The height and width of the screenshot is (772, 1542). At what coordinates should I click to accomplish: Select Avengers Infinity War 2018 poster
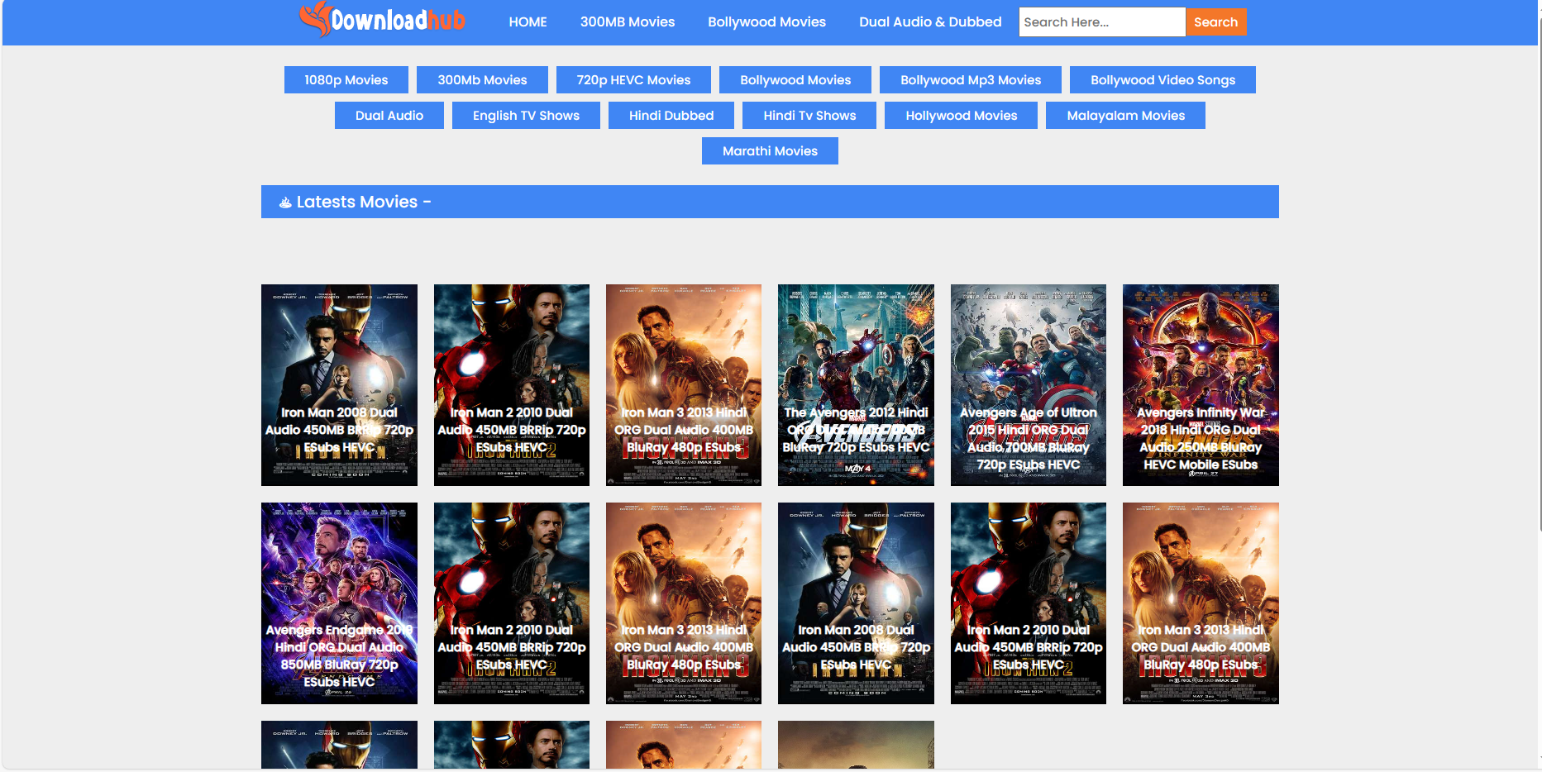1200,384
